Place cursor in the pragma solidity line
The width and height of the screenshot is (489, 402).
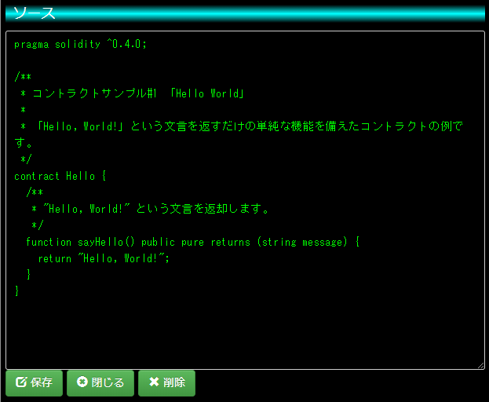tap(80, 44)
